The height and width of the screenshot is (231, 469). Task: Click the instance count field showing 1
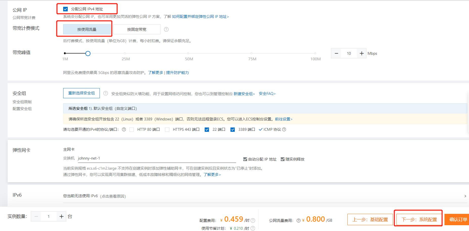[49, 217]
